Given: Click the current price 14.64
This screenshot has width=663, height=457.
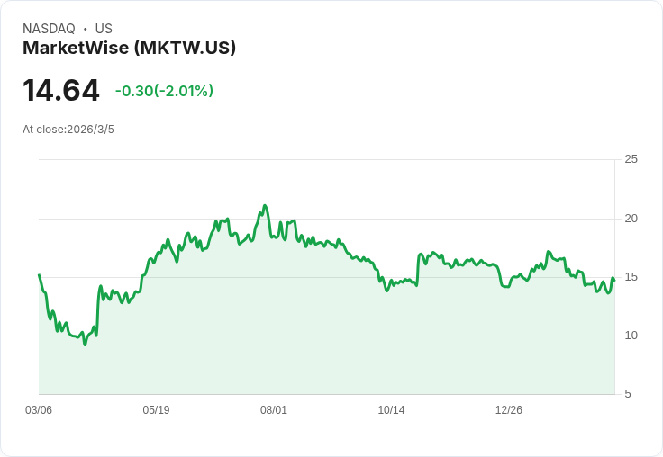Looking at the screenshot, I should [x=61, y=91].
